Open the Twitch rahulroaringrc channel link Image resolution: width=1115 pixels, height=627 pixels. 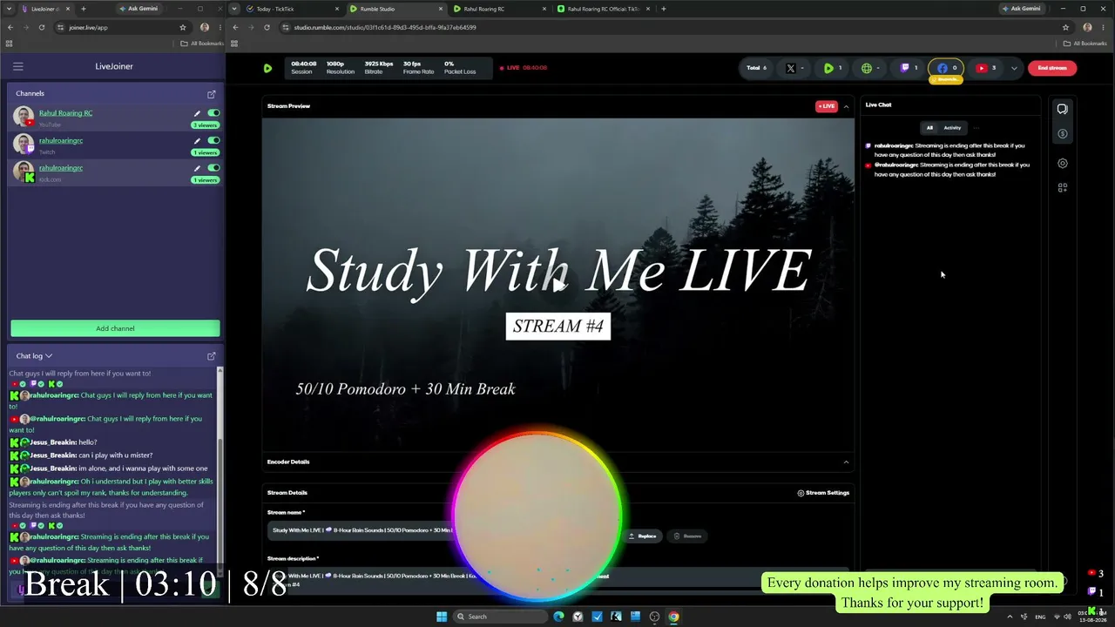tap(61, 140)
